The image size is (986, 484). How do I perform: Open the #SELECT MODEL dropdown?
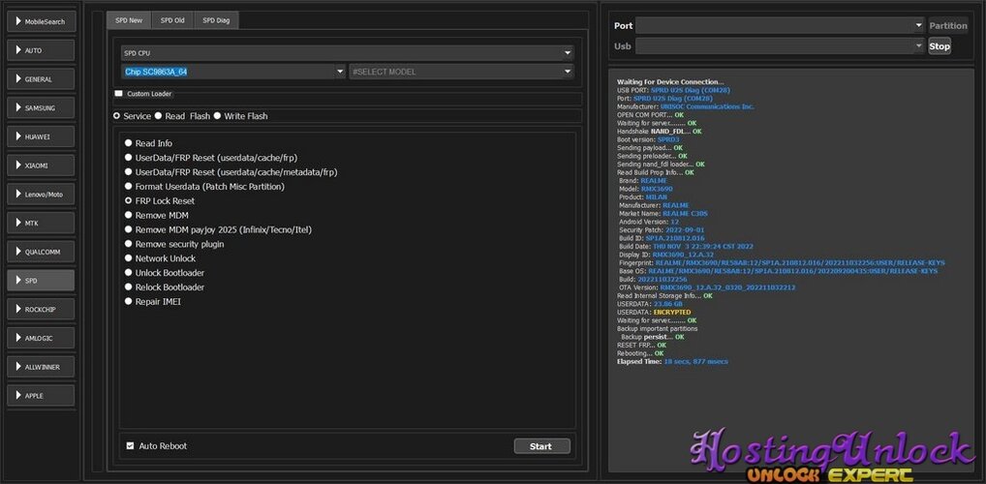pos(462,72)
